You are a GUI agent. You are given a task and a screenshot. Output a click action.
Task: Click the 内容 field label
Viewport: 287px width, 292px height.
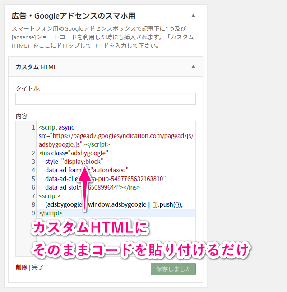point(22,116)
